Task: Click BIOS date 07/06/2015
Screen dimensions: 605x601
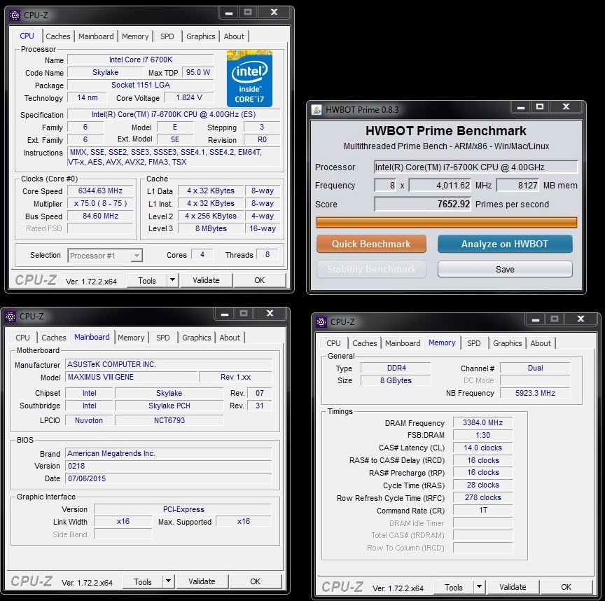Action: point(169,478)
